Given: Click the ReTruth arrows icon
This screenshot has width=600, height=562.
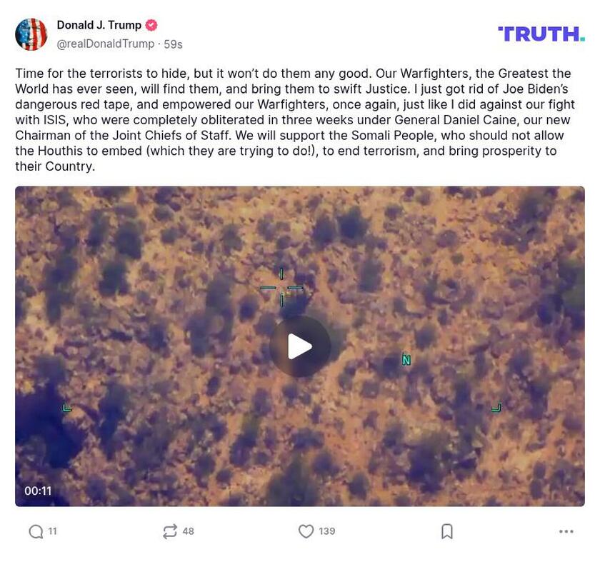Looking at the screenshot, I should coord(170,531).
